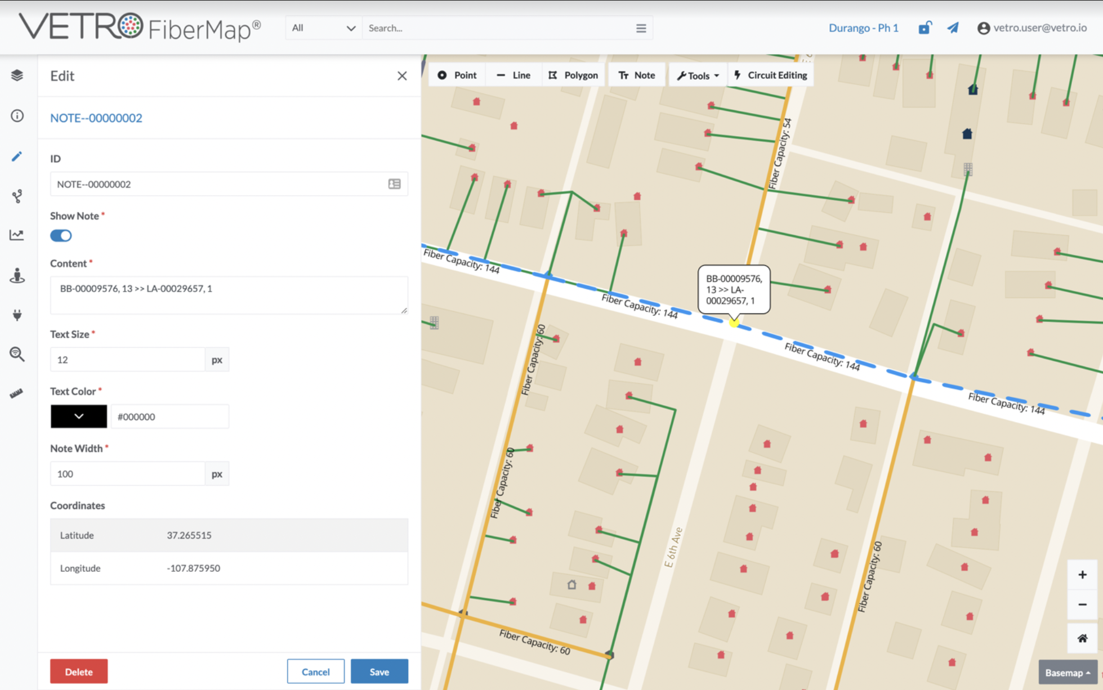Screen dimensions: 1103x690
Task: Open the measure ruler tool in sidebar
Action: point(17,393)
